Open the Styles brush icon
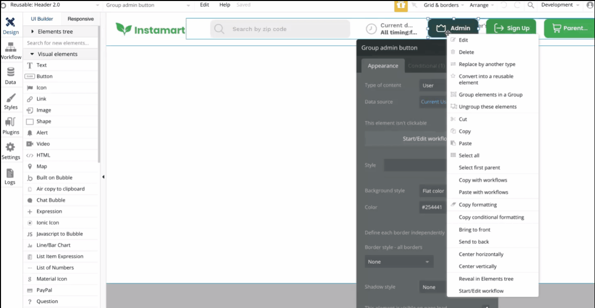The height and width of the screenshot is (308, 595). (11, 98)
